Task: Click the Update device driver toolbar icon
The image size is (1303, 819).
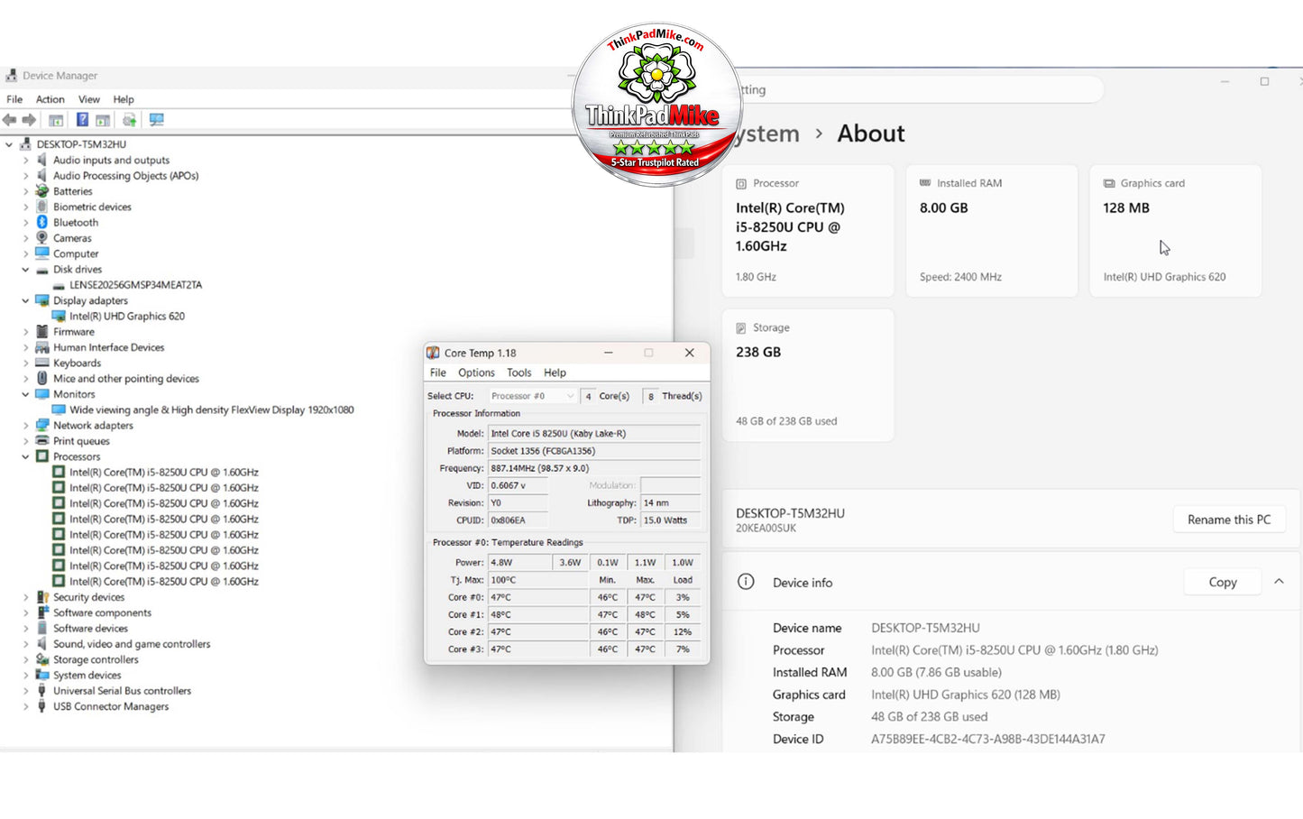Action: tap(129, 120)
